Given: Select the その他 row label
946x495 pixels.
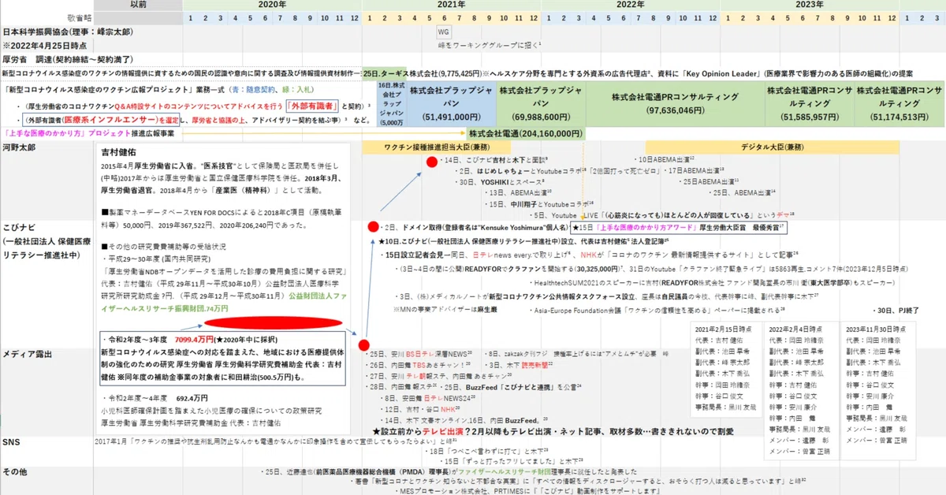Looking at the screenshot, I should click(16, 471).
